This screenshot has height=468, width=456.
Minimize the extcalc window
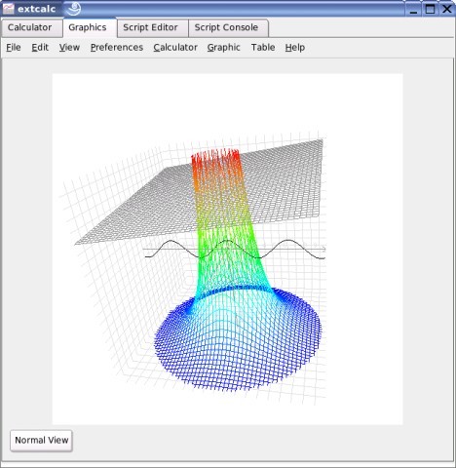[x=413, y=9]
